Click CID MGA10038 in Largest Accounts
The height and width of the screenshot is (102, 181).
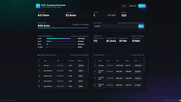60,86
